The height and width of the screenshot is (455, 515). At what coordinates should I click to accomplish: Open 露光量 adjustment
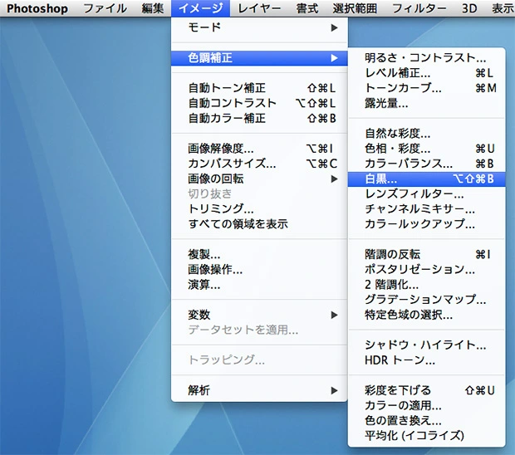pos(426,103)
